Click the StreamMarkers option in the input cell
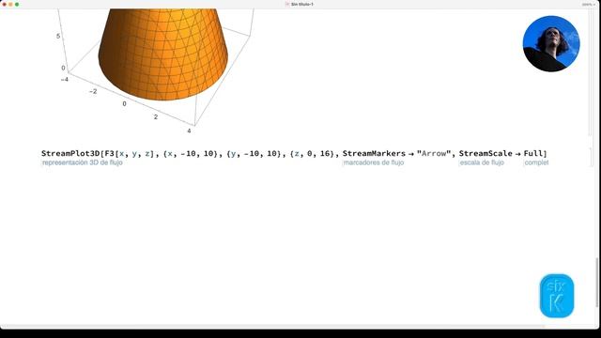Image resolution: width=601 pixels, height=338 pixels. [374, 153]
